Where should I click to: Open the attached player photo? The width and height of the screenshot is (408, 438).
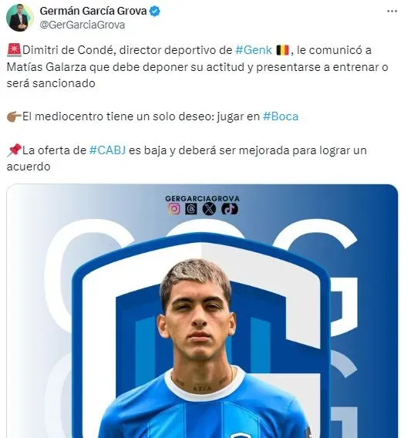click(202, 311)
